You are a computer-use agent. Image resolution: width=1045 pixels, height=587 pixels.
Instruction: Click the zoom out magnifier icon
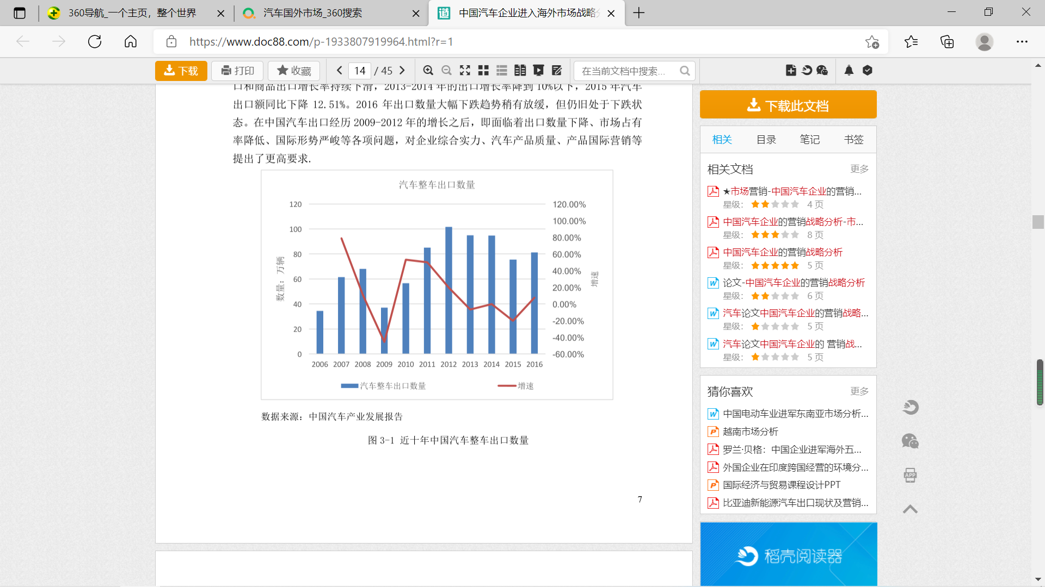(x=446, y=71)
